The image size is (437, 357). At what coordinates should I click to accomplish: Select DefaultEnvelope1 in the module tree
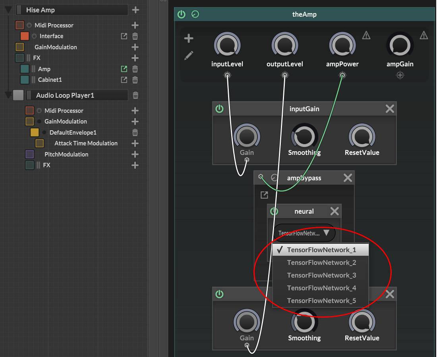(x=73, y=133)
